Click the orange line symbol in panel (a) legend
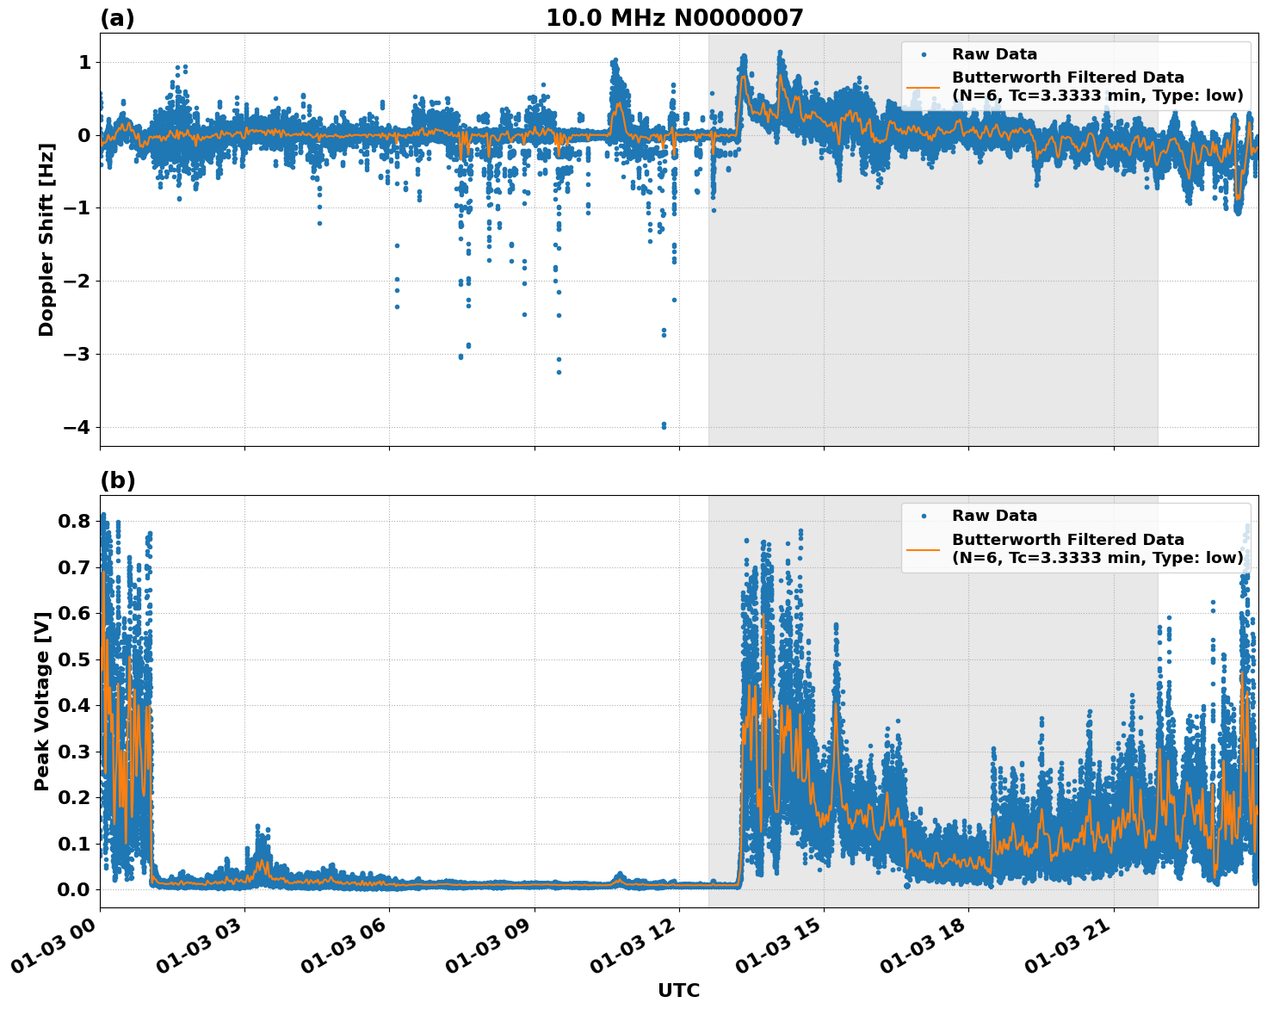This screenshot has height=1009, width=1267. tap(923, 87)
